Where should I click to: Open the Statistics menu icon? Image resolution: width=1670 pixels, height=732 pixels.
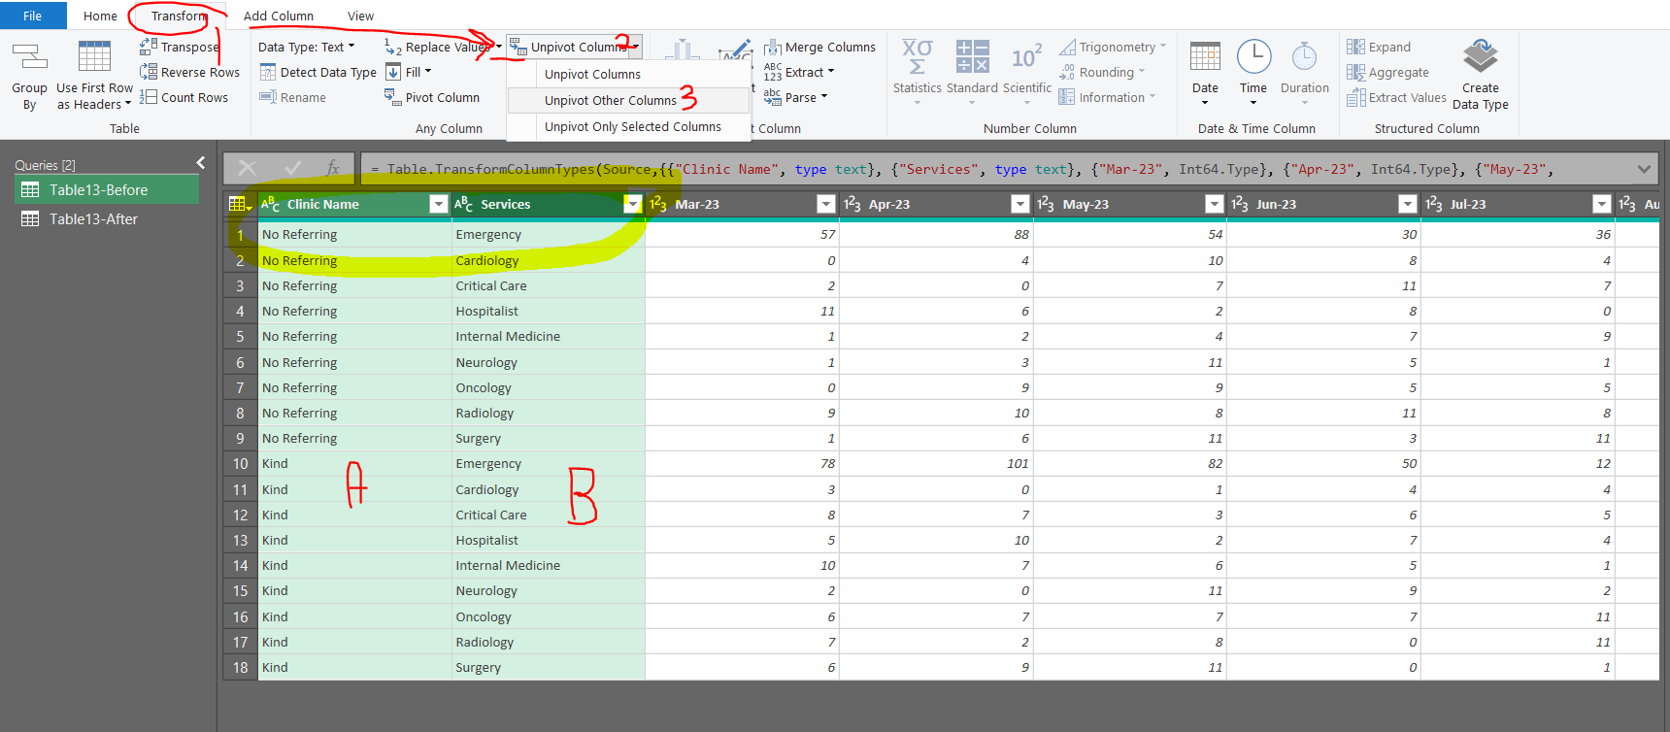point(917,56)
